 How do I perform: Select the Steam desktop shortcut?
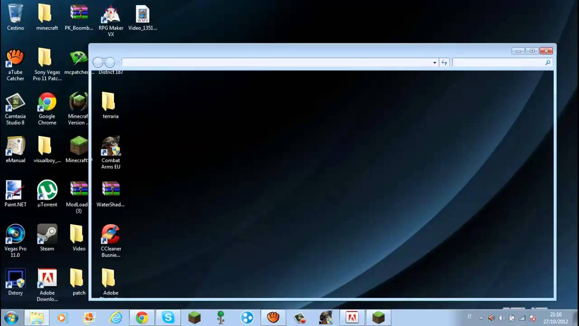click(47, 238)
